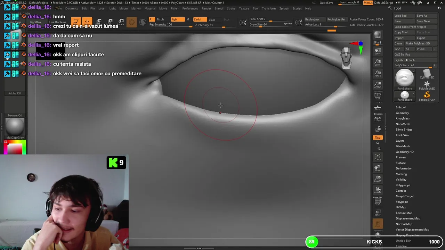
Task: Select the Move view icon
Action: 378,168
